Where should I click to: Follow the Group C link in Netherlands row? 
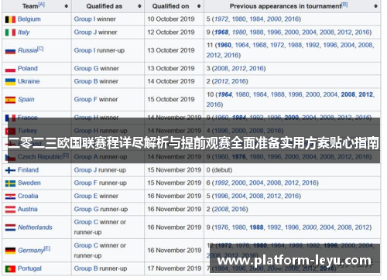click(86, 222)
